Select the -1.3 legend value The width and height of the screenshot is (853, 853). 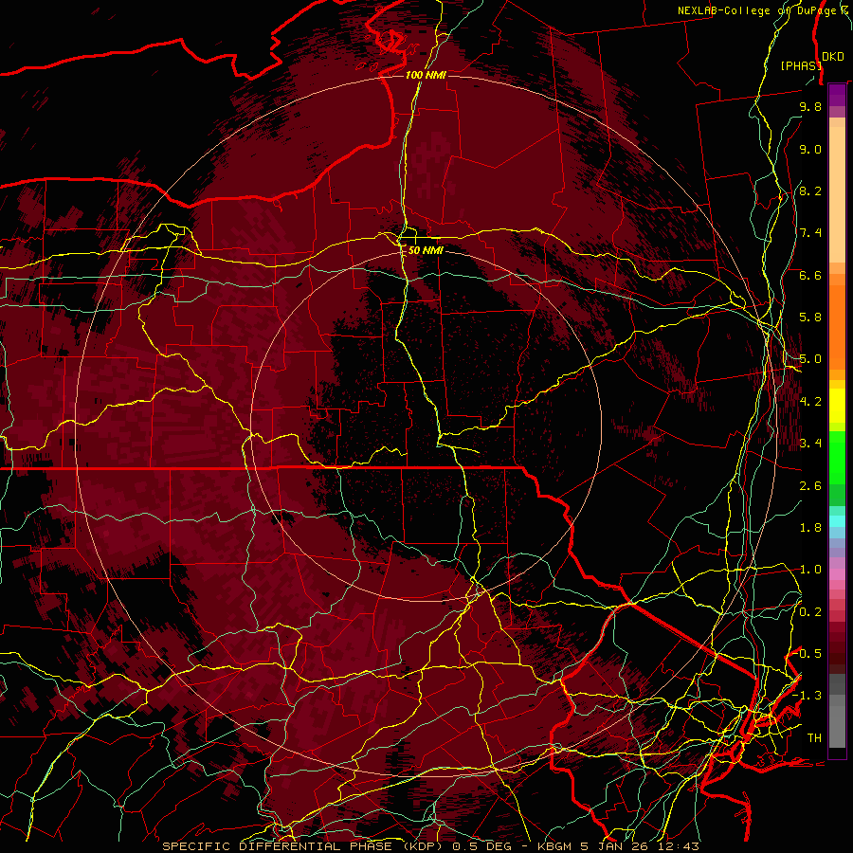pyautogui.click(x=808, y=696)
